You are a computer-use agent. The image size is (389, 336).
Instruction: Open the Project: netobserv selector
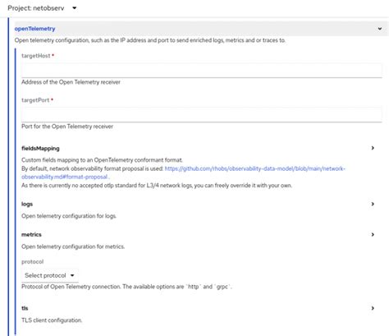point(42,8)
